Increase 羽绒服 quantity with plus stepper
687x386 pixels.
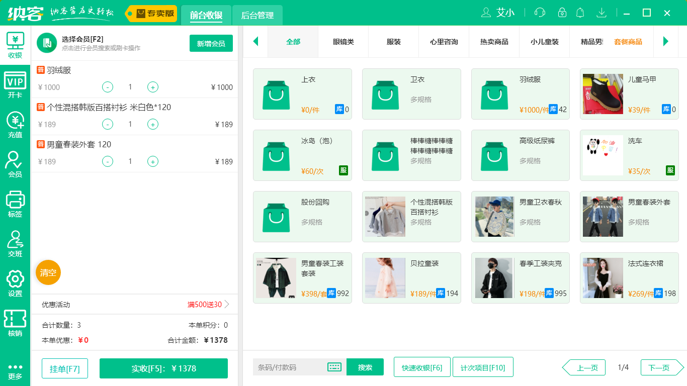pos(152,87)
